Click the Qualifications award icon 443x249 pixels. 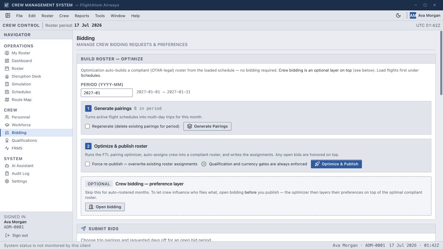click(x=7, y=140)
